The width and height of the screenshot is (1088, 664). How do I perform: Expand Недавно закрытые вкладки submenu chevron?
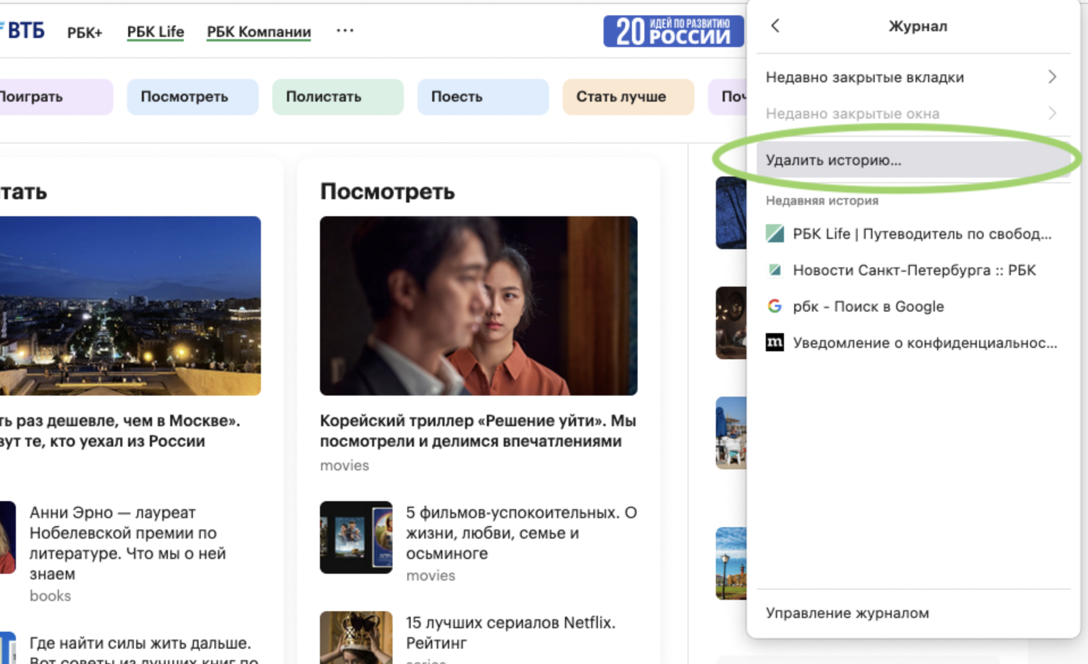click(x=1052, y=77)
